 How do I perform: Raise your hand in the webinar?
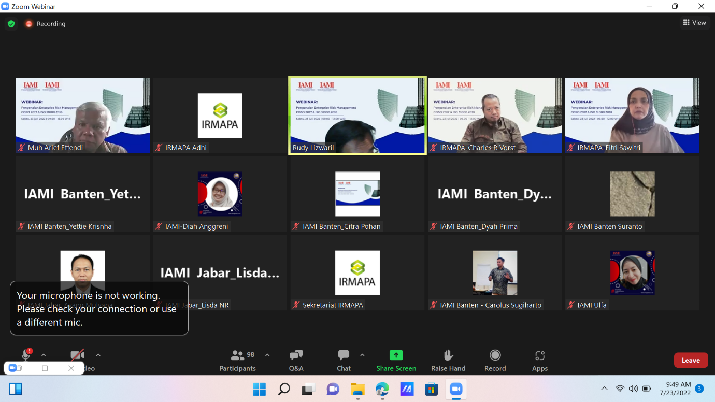click(448, 361)
